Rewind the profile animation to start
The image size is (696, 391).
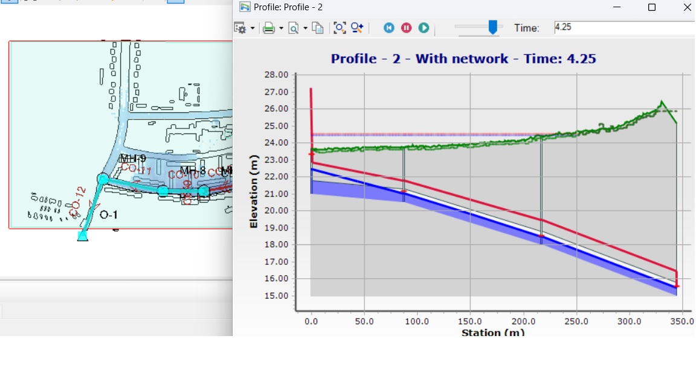click(x=389, y=28)
